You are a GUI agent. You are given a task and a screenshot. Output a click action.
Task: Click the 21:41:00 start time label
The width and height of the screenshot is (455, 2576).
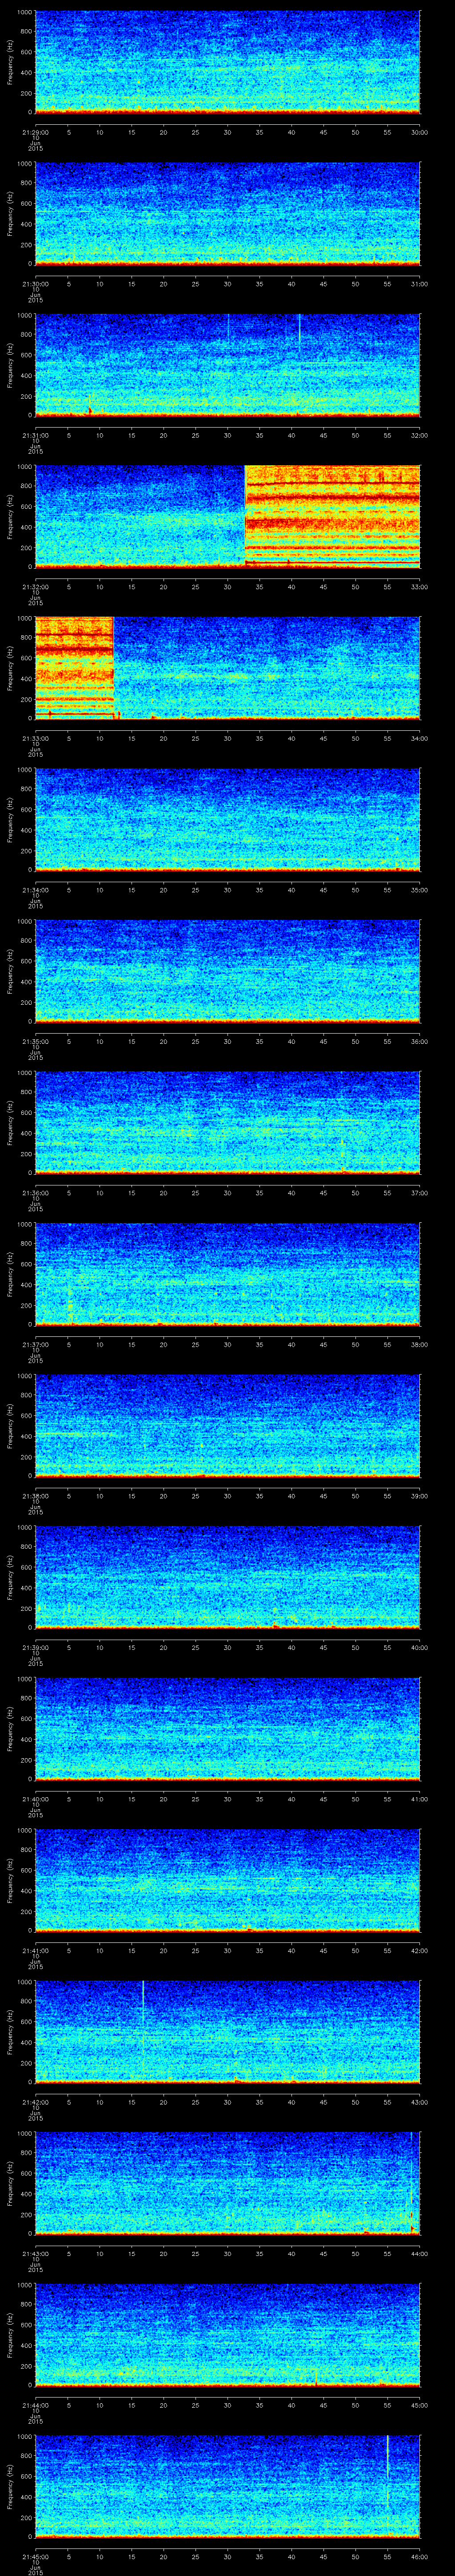35,1950
